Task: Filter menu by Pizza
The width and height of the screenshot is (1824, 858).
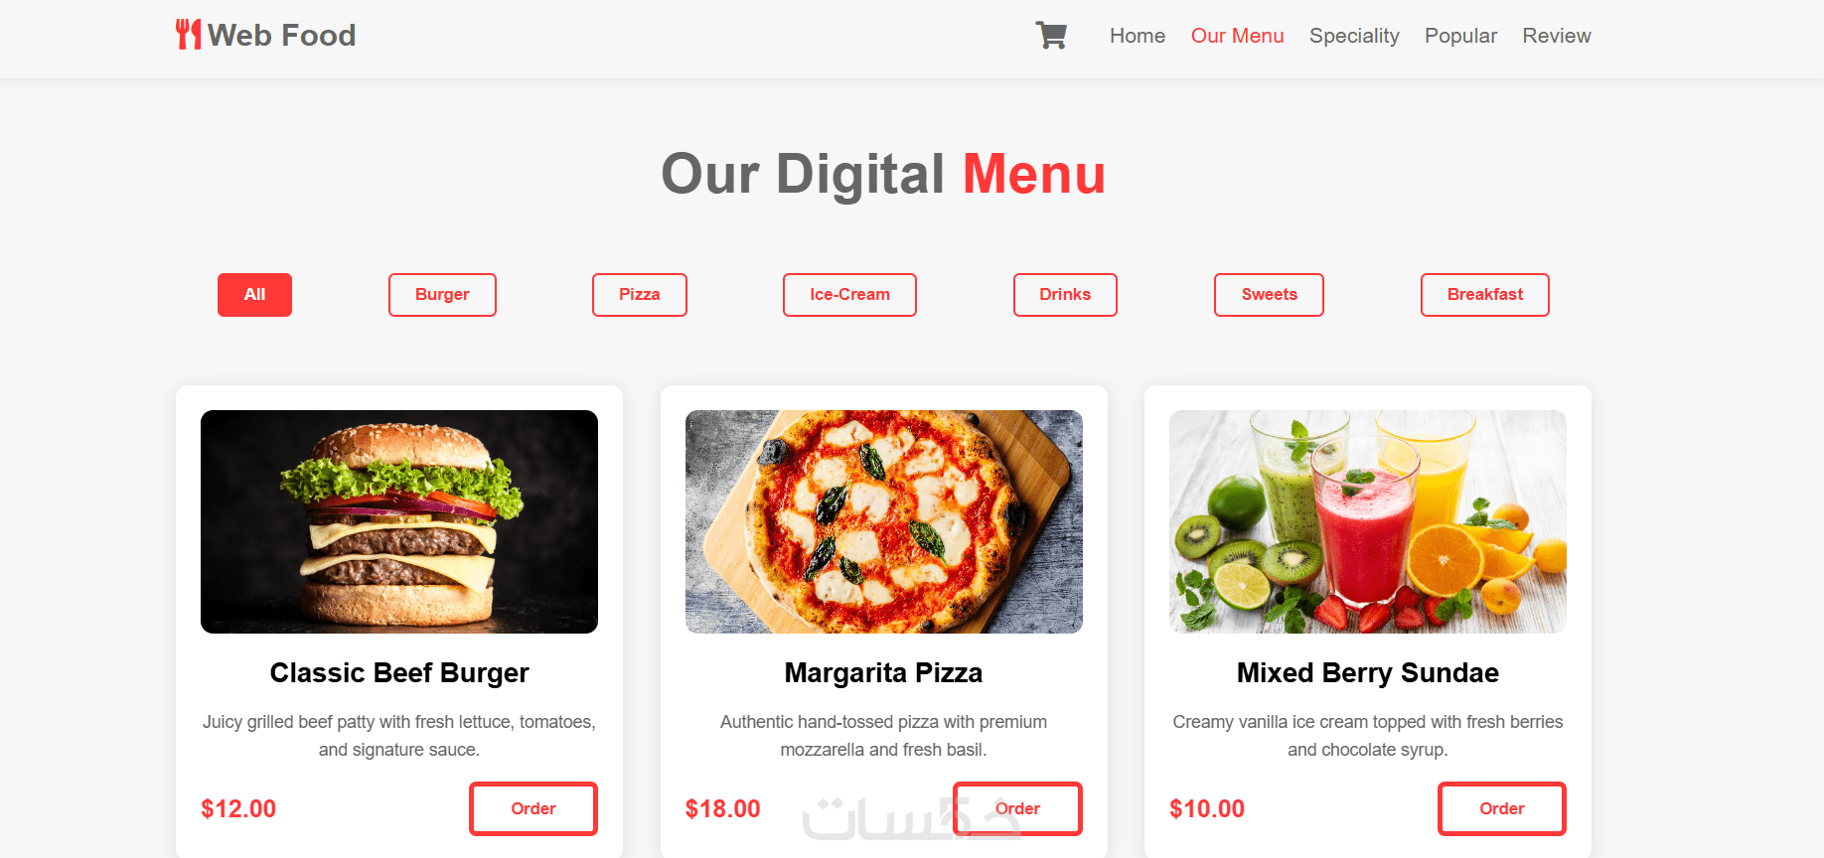Action: [x=640, y=295]
